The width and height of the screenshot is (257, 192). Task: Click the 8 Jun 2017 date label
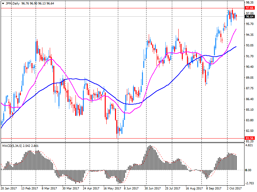click(x=131, y=188)
